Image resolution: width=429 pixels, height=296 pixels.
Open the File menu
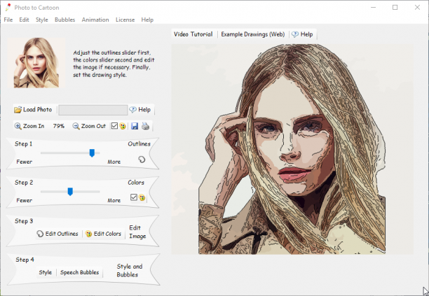[x=8, y=20]
